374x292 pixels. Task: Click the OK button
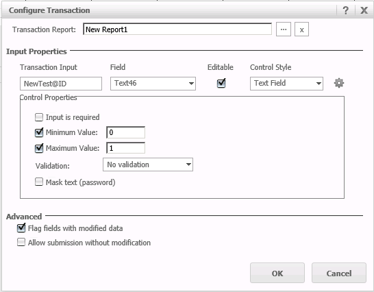coord(277,273)
